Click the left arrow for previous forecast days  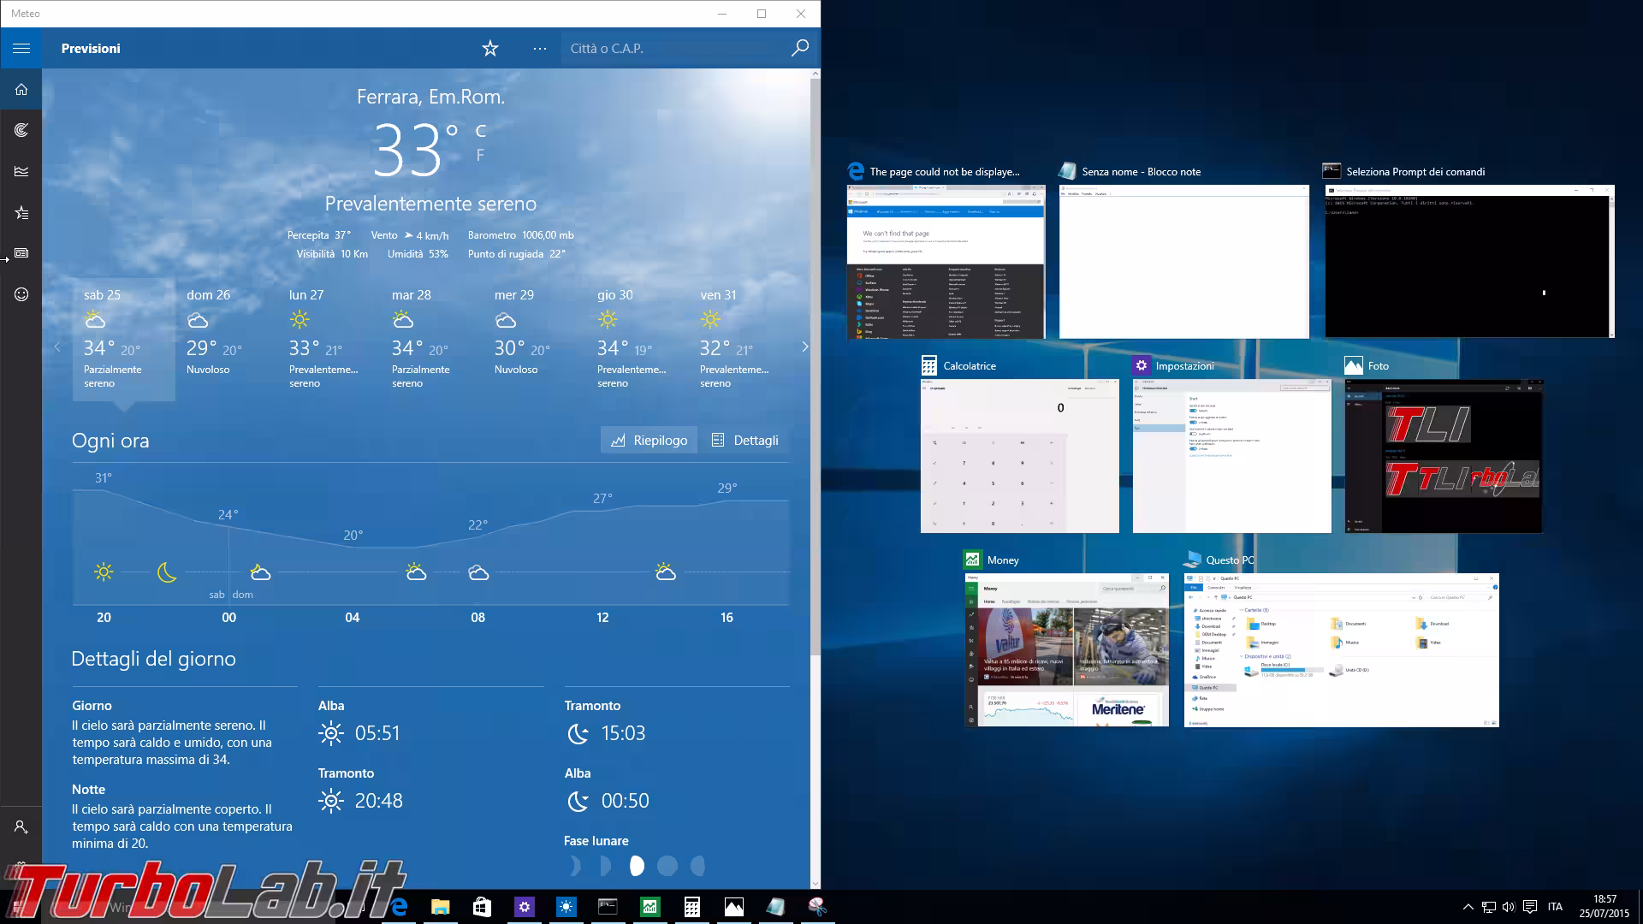57,346
